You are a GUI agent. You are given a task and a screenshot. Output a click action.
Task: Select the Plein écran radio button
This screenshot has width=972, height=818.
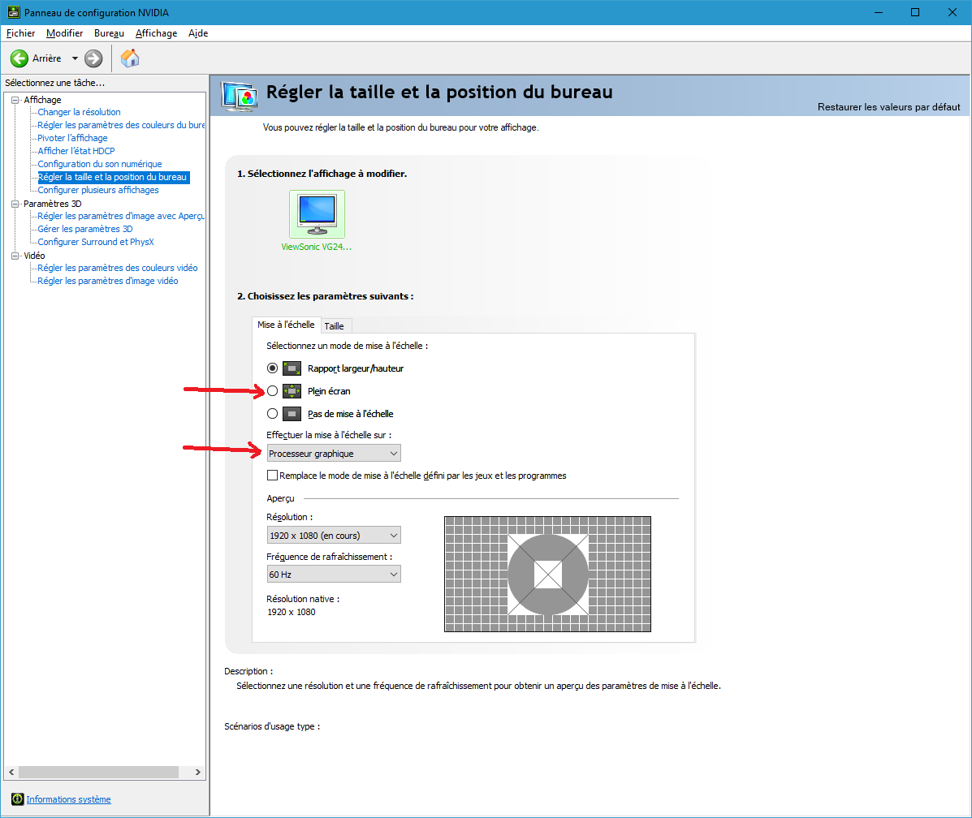272,391
